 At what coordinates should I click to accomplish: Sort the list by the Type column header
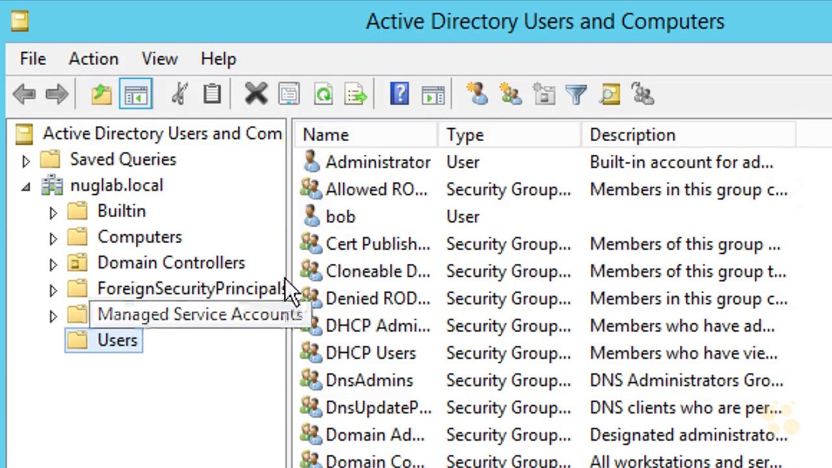coord(510,135)
